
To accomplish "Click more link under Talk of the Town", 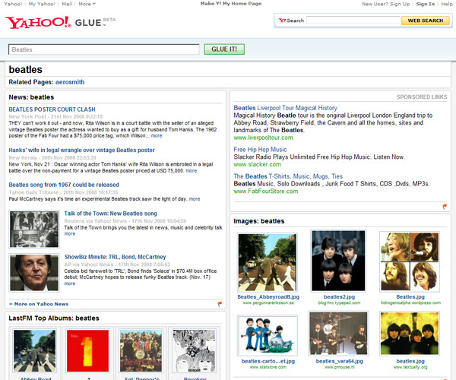I will point(69,234).
